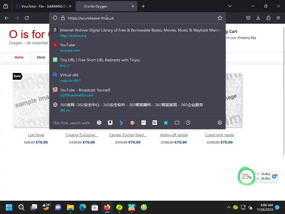Bookmark this page with star icon
Screen dimensions: 285x214
[x=220, y=18]
